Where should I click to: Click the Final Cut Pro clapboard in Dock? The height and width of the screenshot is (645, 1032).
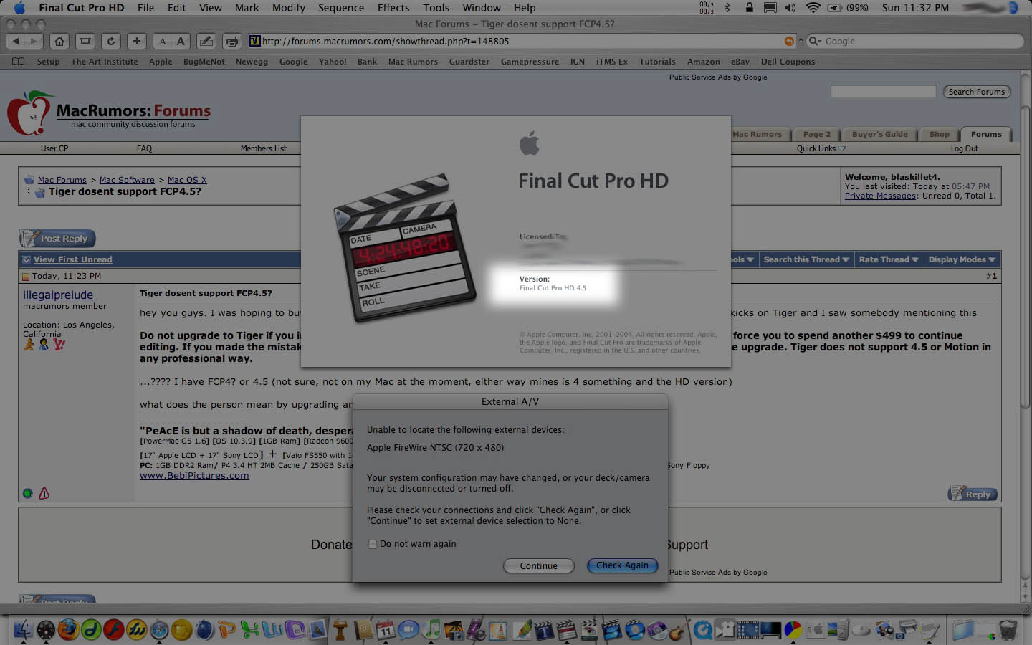[x=566, y=629]
